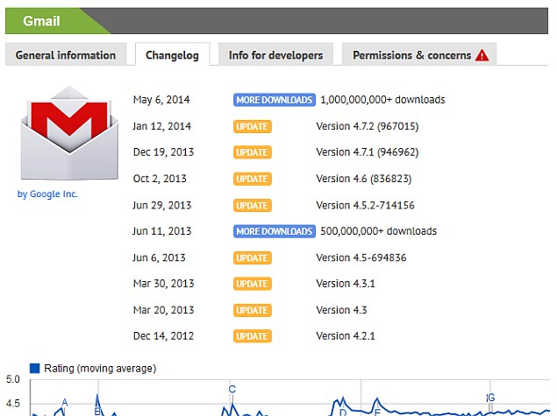Click the blue Rating legend square
The image size is (557, 416).
point(34,368)
